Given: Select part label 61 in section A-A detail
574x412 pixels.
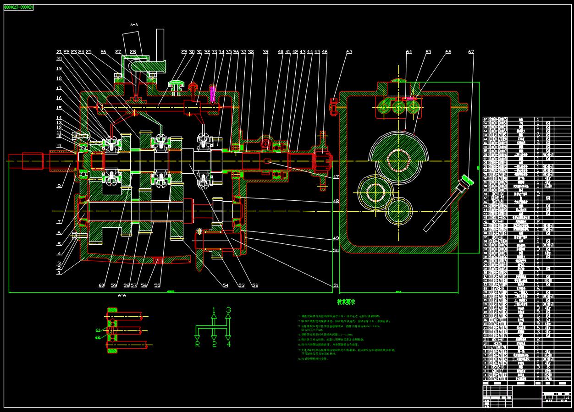Looking at the screenshot, I should click(98, 330).
